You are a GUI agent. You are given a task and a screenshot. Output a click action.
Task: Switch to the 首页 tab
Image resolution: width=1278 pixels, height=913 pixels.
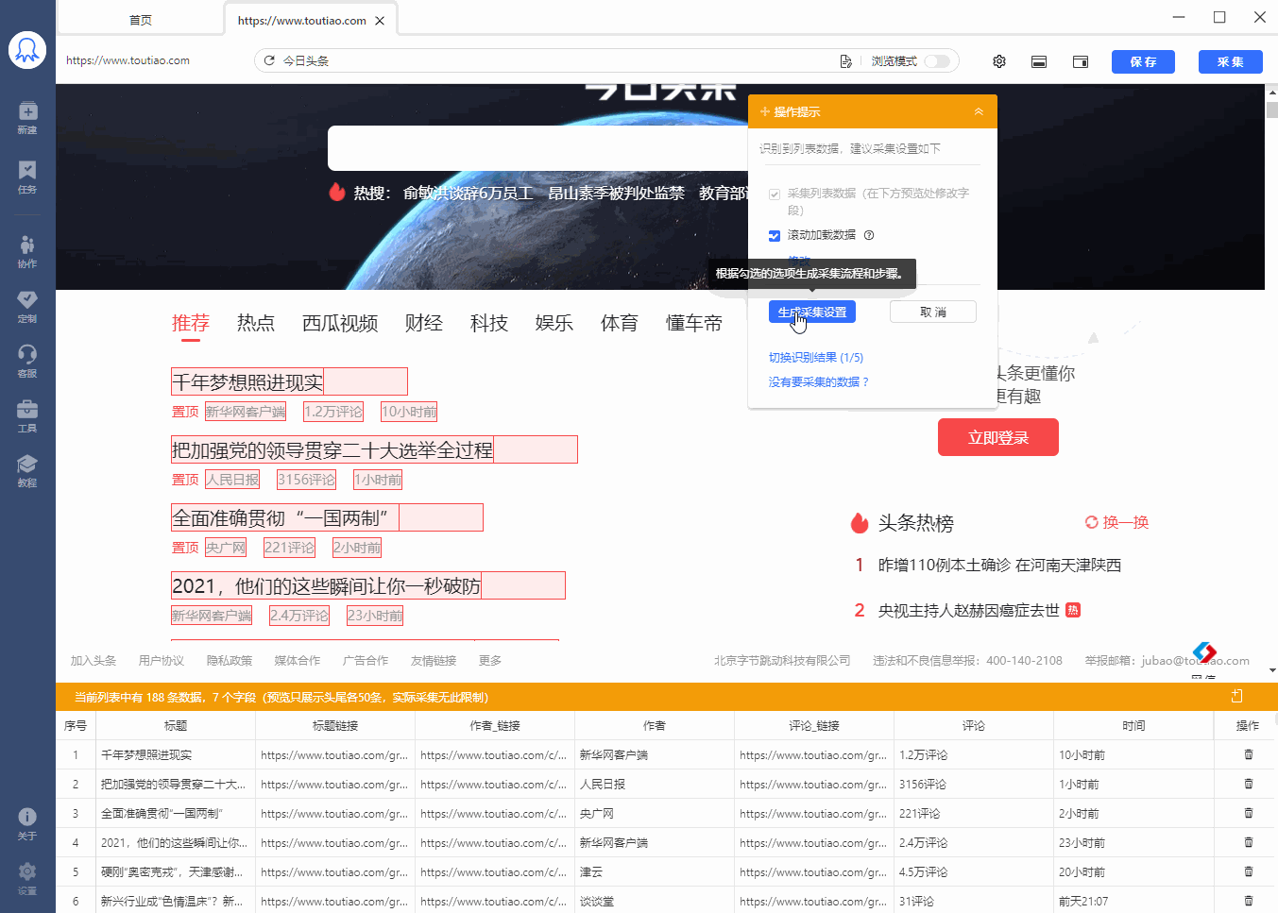(x=141, y=20)
